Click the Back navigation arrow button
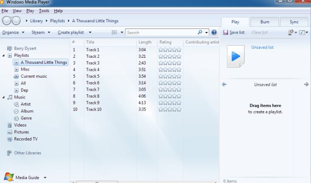The image size is (311, 183). [6, 20]
